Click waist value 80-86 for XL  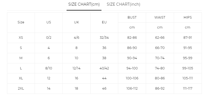[160, 78]
